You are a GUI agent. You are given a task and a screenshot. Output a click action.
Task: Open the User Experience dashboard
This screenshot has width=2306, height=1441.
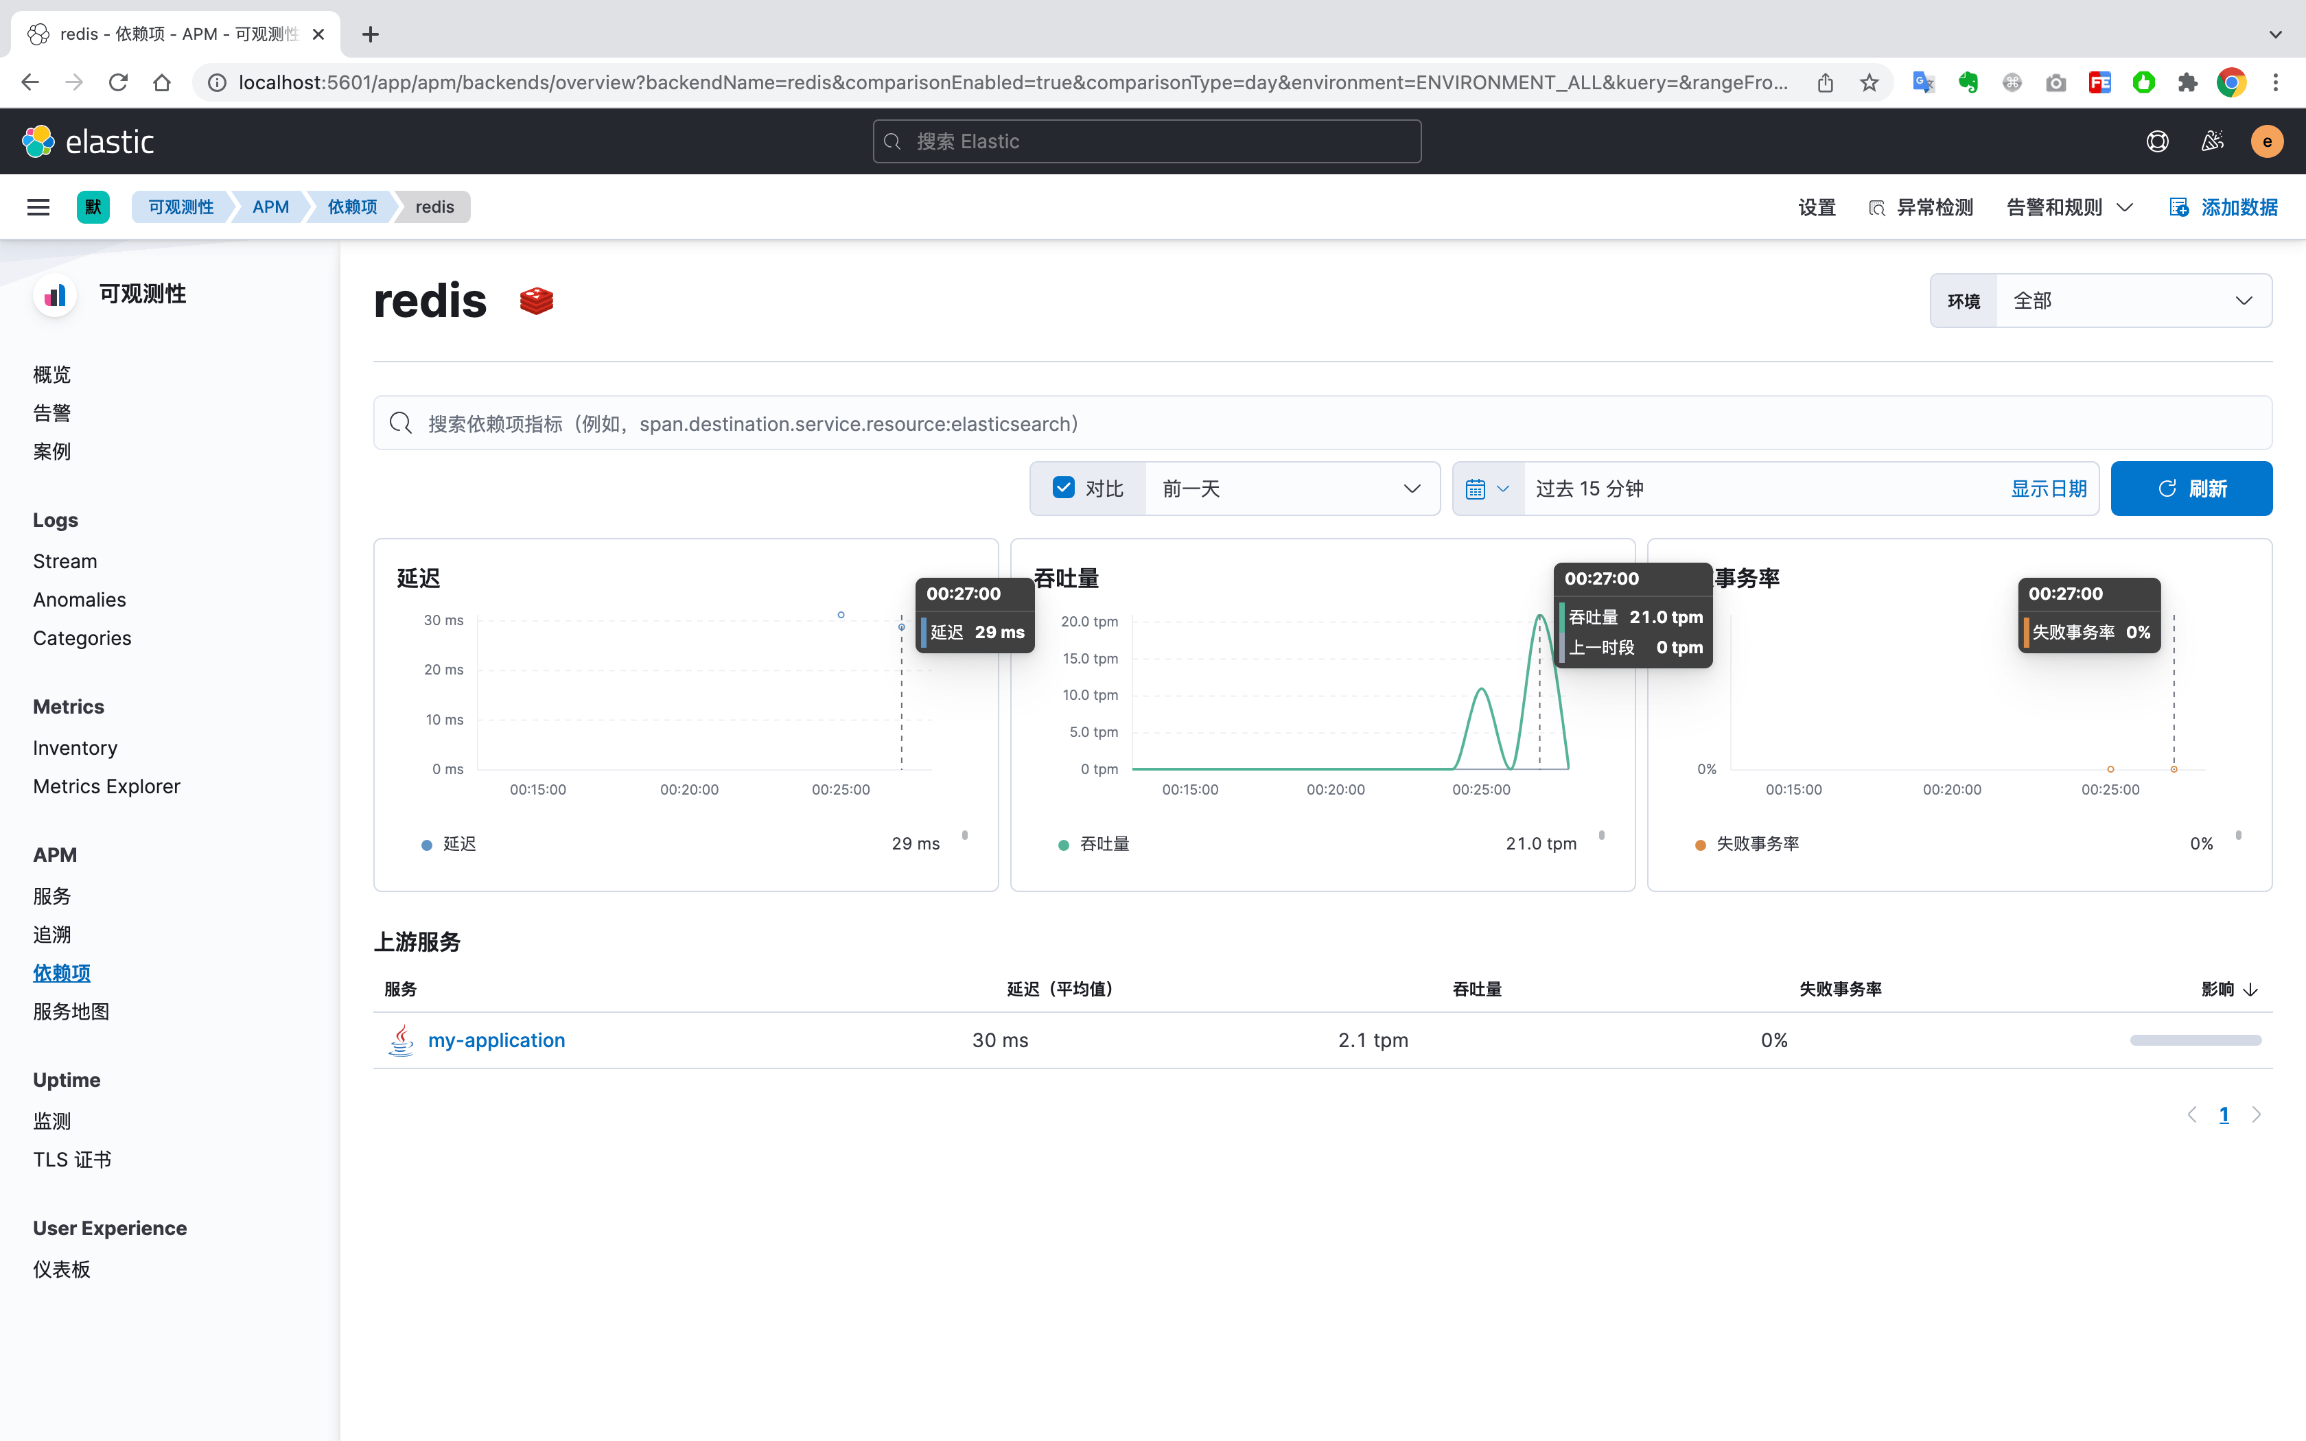point(61,1269)
